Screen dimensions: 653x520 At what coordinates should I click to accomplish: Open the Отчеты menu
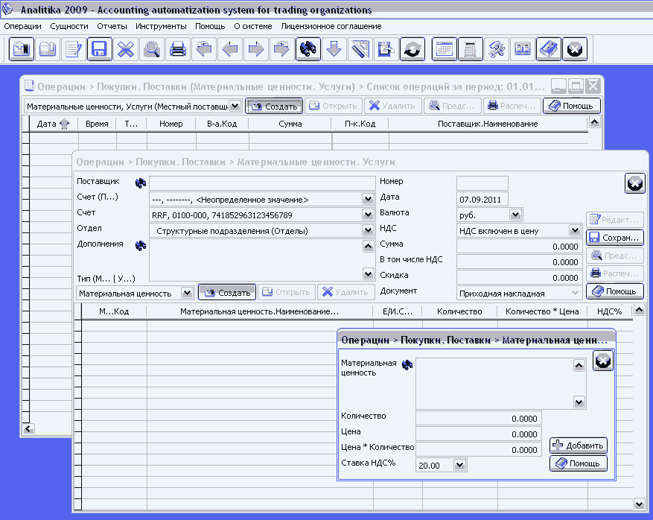[x=112, y=26]
